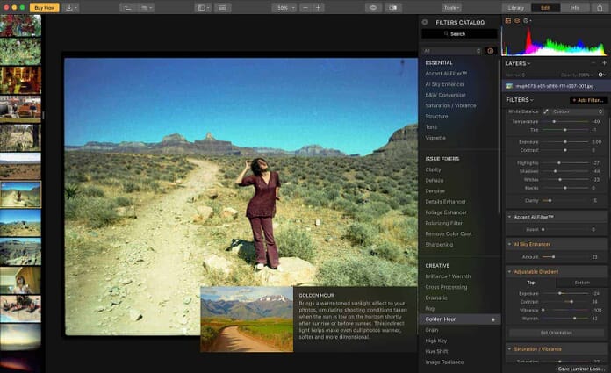611x373 pixels.
Task: Open the canyon aerial thumbnail in filmstrip
Action: (x=20, y=251)
